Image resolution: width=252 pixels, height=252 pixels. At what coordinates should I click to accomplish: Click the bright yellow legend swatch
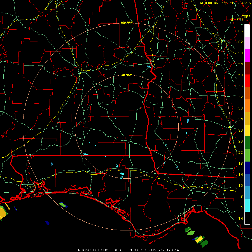click(x=247, y=130)
